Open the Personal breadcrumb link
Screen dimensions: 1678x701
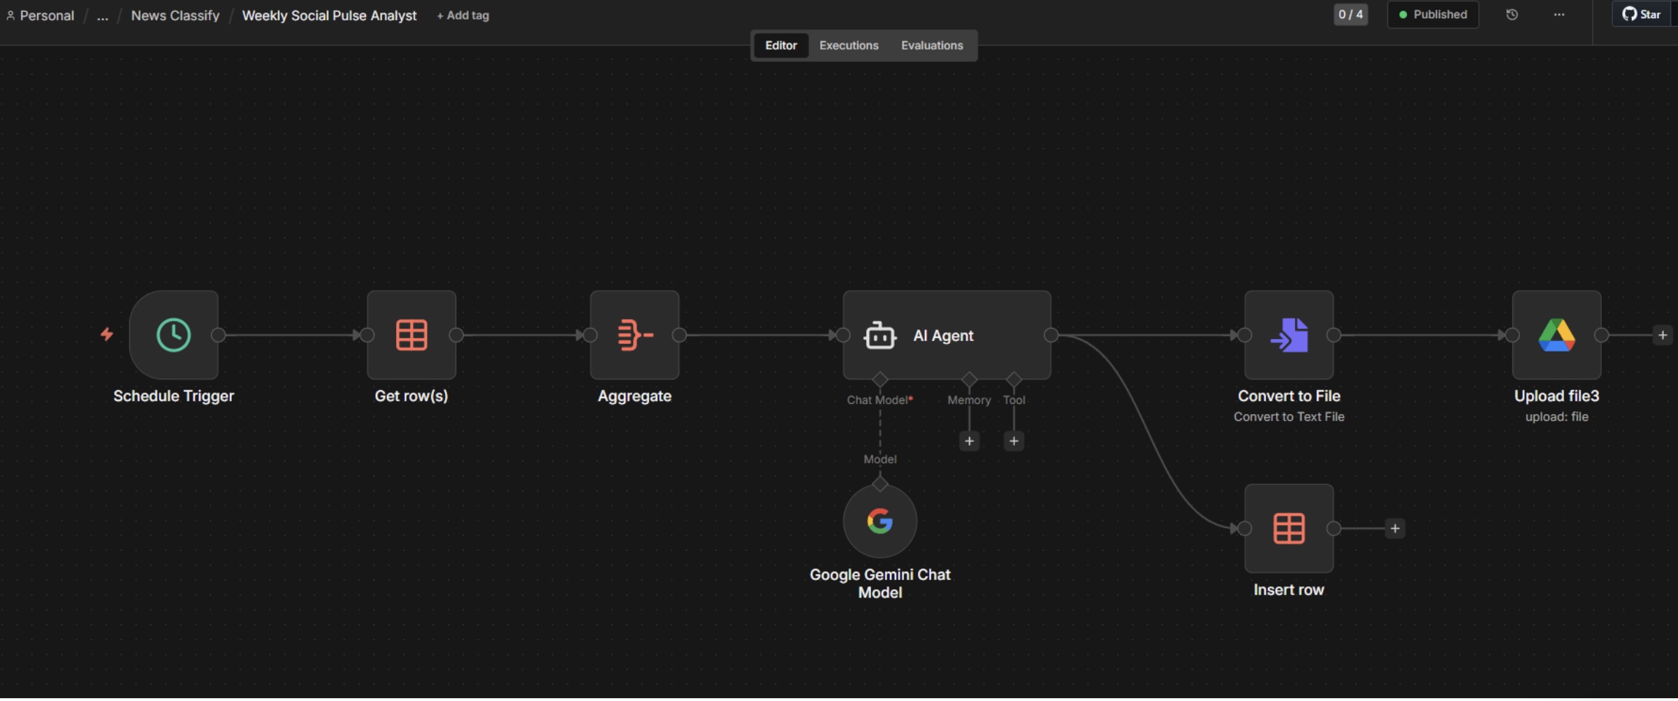click(47, 15)
